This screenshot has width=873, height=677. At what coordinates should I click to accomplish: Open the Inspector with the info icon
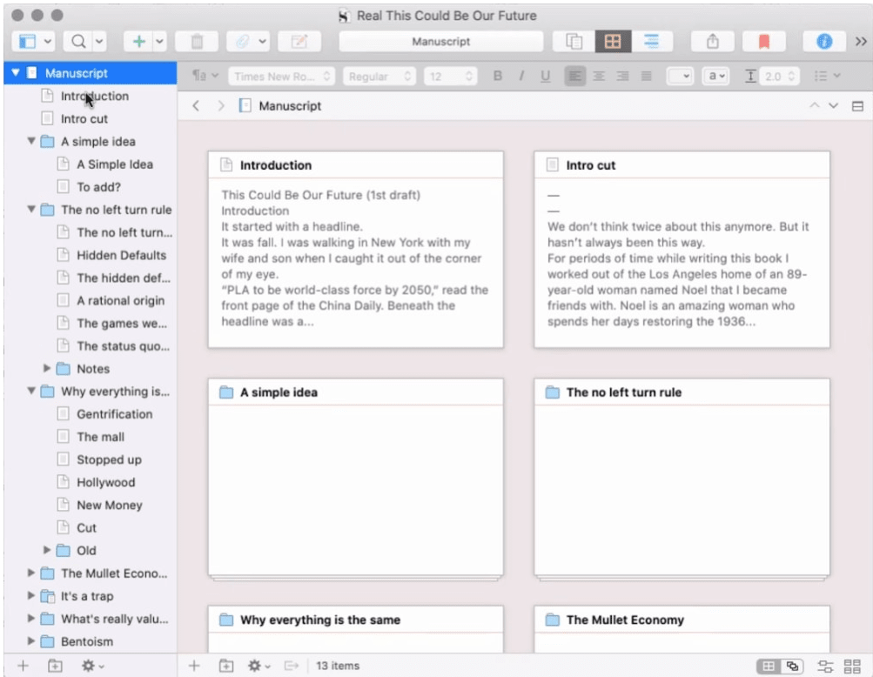(x=823, y=42)
